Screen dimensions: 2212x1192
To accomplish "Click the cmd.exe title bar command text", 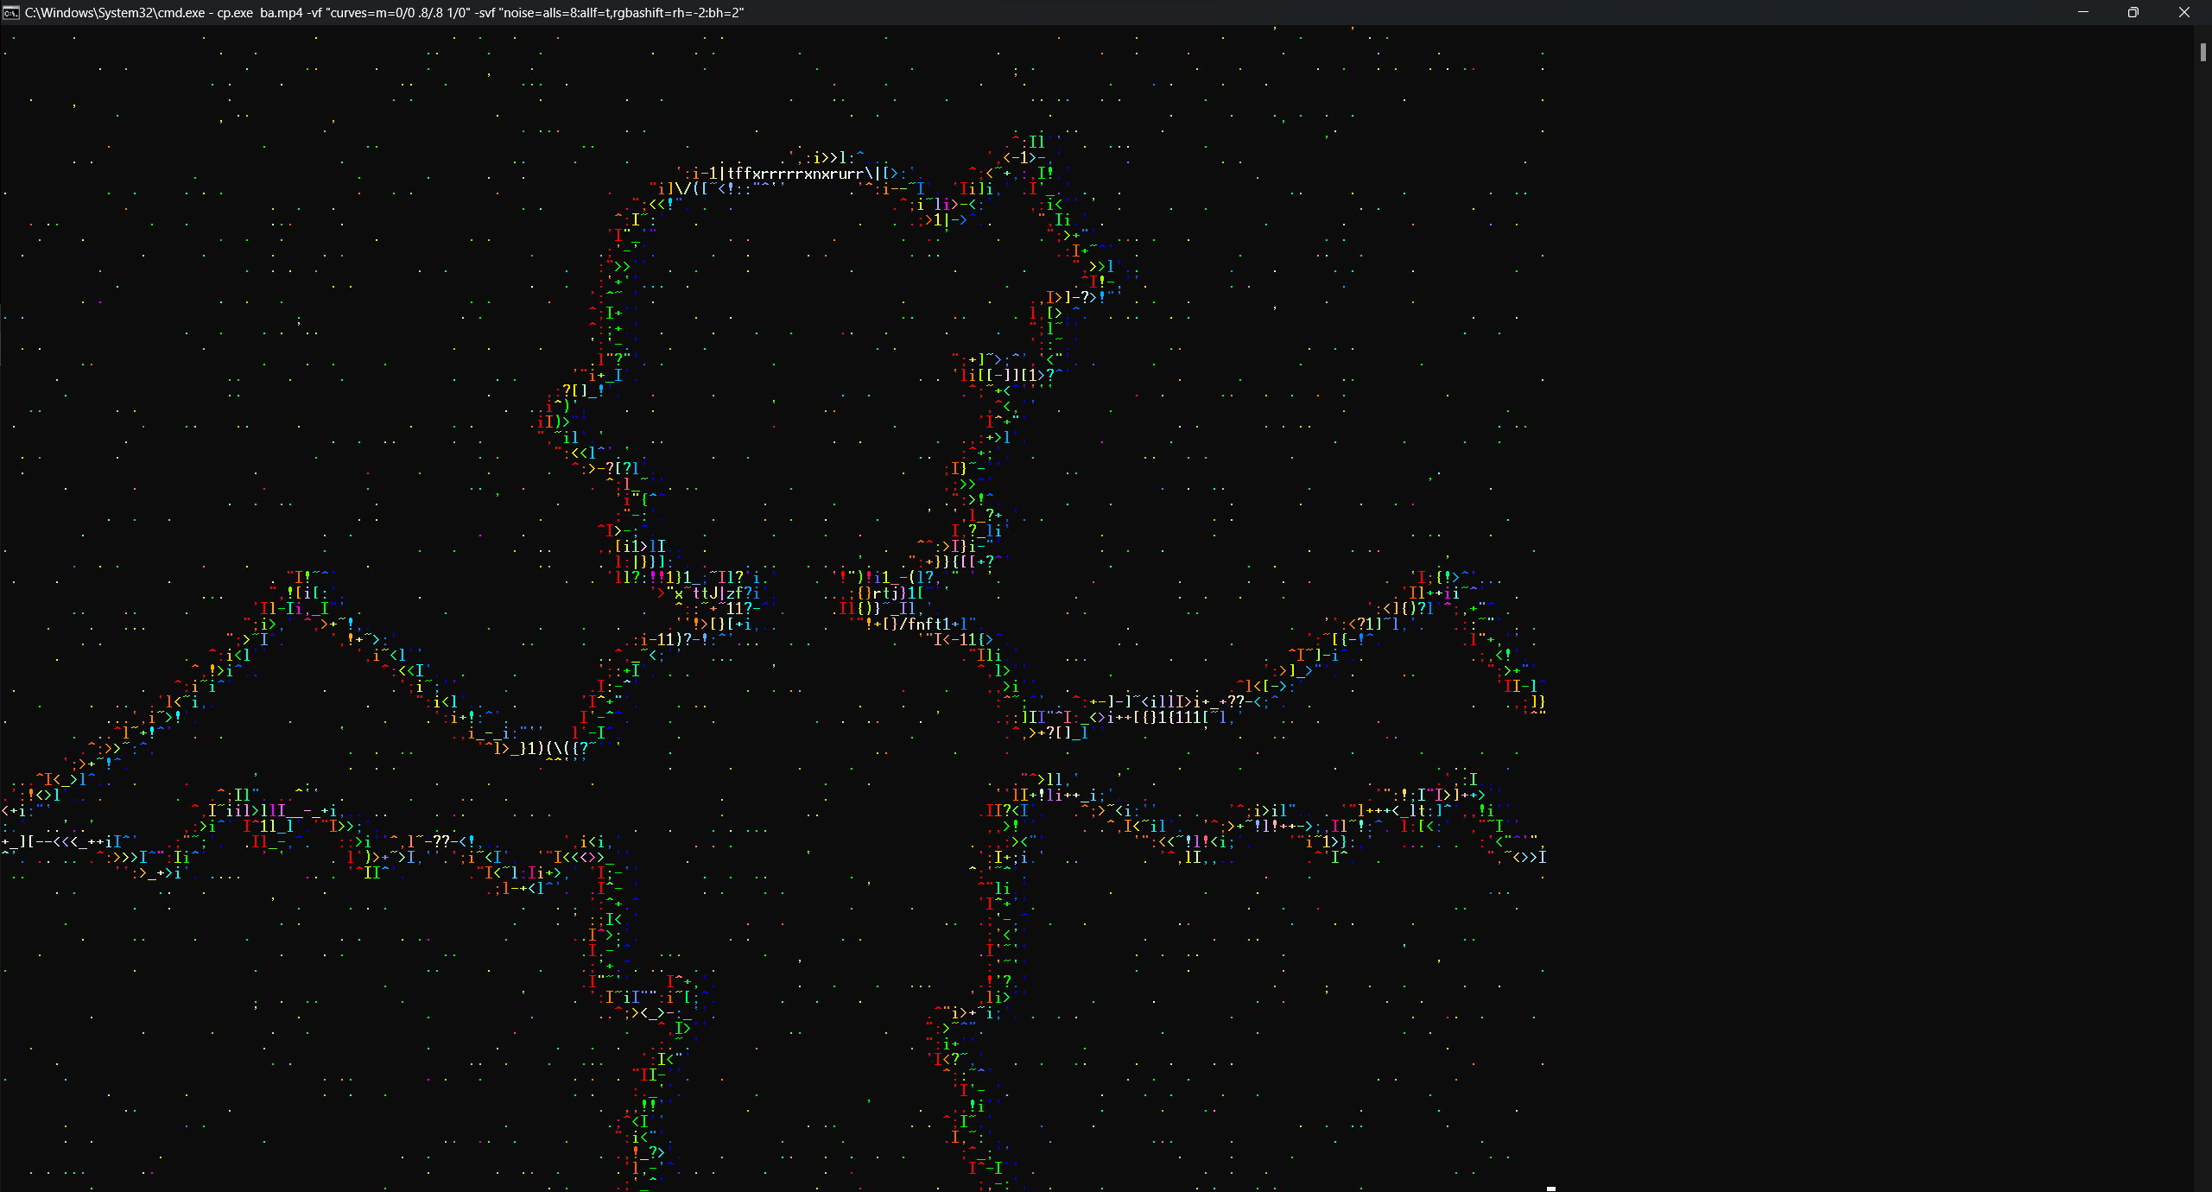I will click(x=384, y=13).
